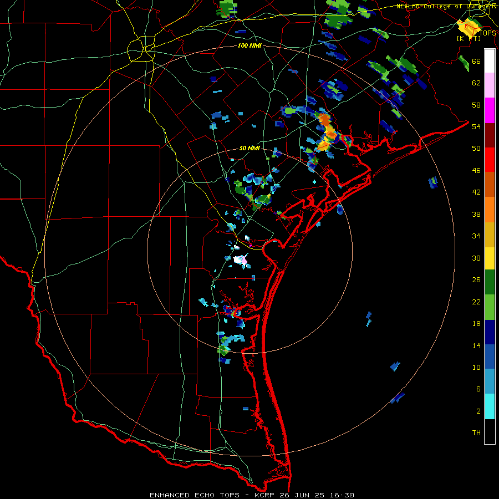Click the legend value "46"
The height and width of the screenshot is (499, 499).
click(476, 171)
